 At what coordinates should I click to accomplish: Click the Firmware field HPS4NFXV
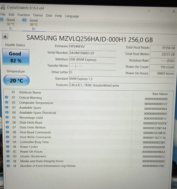(93, 47)
